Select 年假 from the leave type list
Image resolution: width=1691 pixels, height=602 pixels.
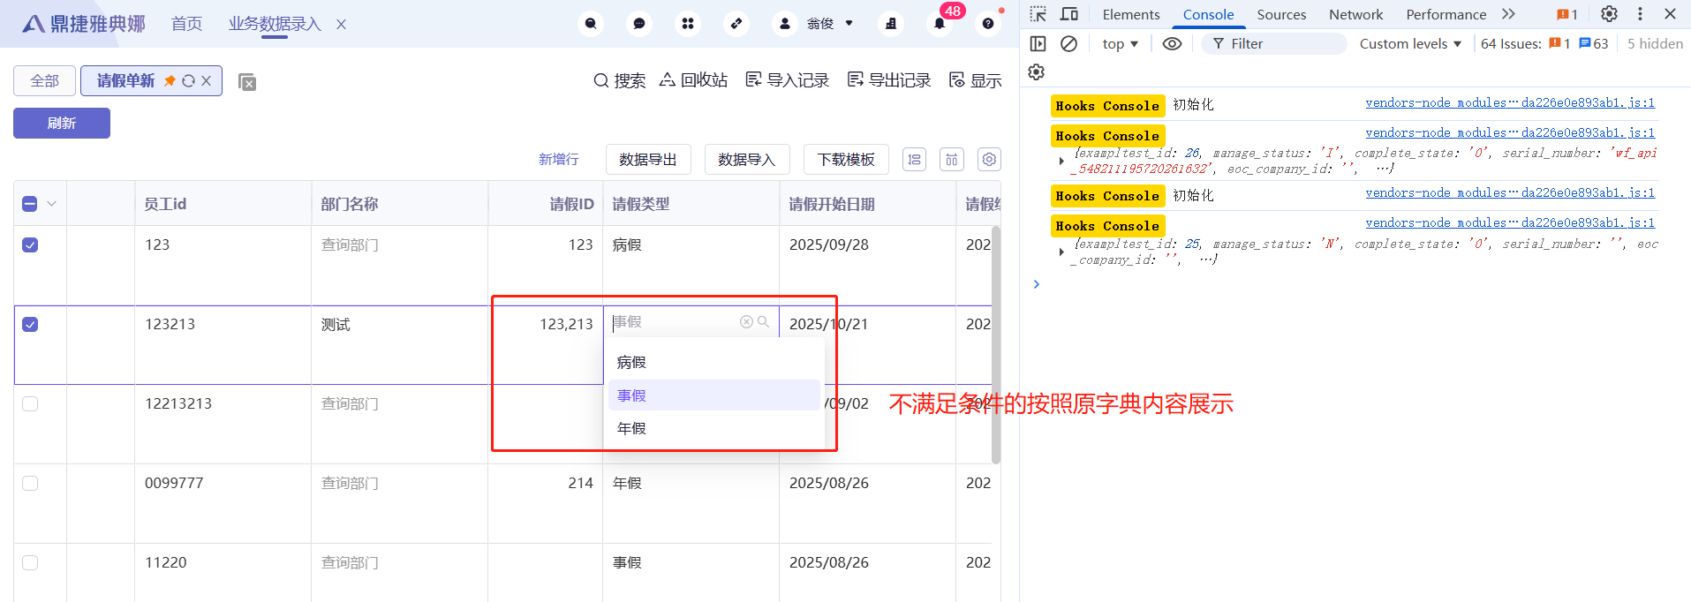[x=631, y=429]
